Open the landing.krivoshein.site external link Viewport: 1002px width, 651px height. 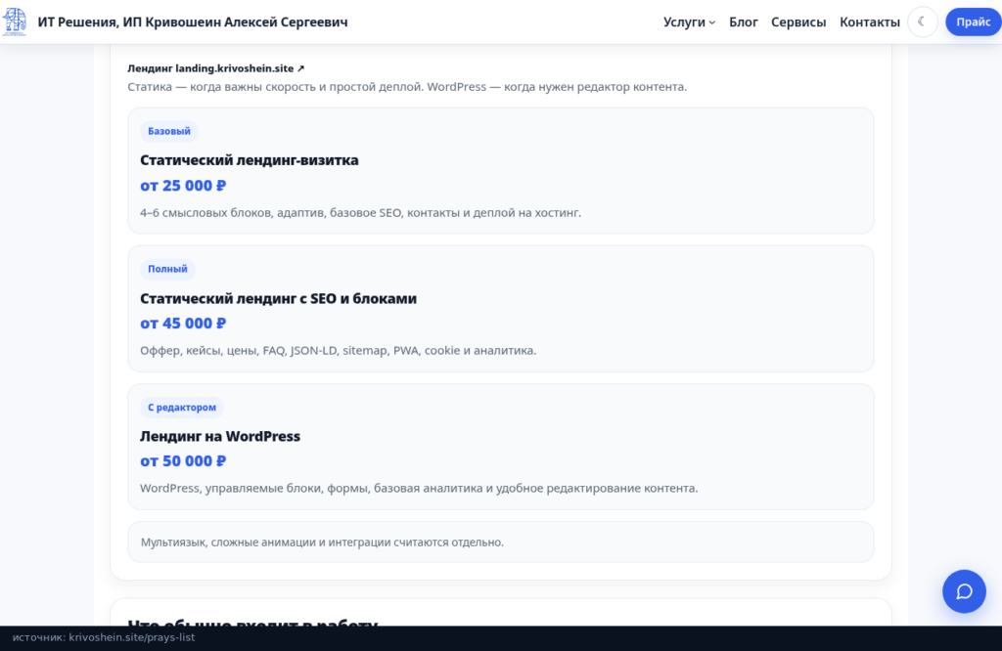(x=216, y=68)
